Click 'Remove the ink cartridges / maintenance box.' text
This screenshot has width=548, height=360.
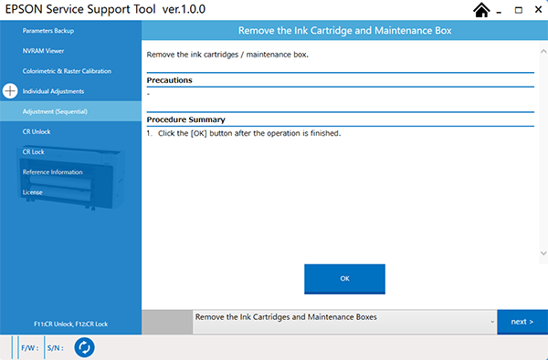click(227, 55)
